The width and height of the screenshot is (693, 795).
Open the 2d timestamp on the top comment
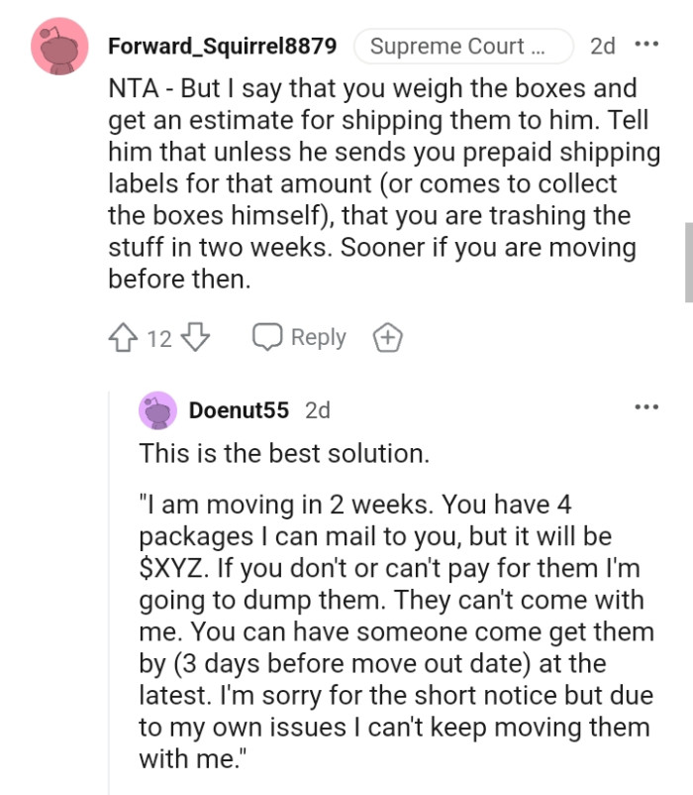pyautogui.click(x=602, y=46)
